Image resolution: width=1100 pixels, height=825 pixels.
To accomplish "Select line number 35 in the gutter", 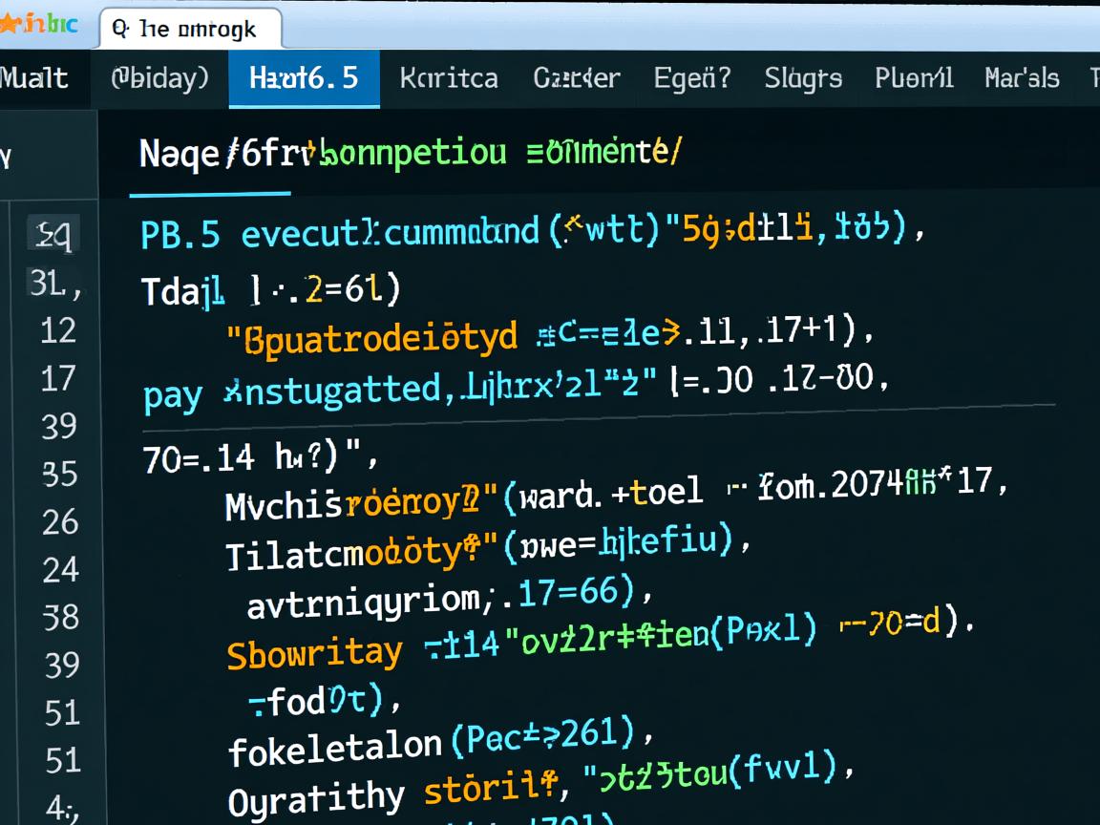I will pos(59,474).
